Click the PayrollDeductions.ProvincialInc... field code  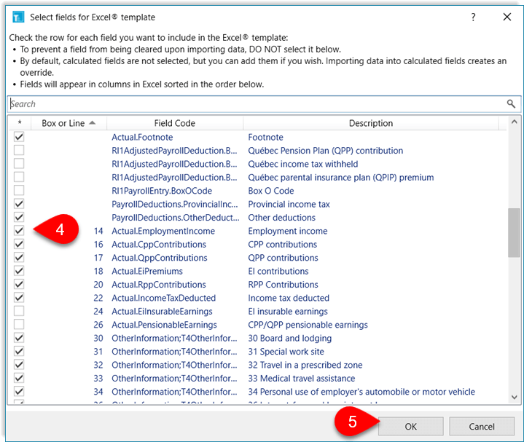tap(175, 204)
